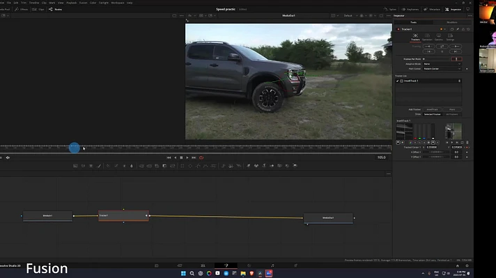Image resolution: width=496 pixels, height=278 pixels.
Task: Select the Tracker1 node
Action: pos(123,215)
